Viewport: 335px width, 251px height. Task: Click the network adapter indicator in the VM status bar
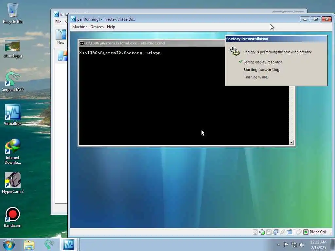(x=275, y=232)
